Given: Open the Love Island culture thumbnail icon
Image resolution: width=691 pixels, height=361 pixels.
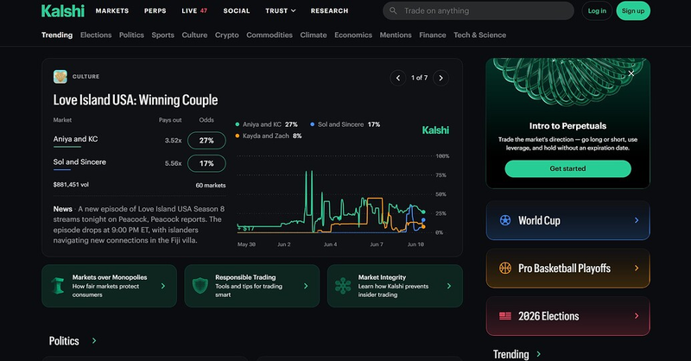Looking at the screenshot, I should [60, 77].
